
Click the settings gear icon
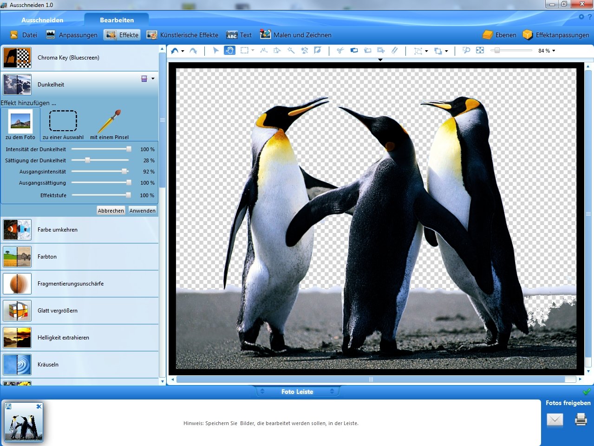(581, 17)
